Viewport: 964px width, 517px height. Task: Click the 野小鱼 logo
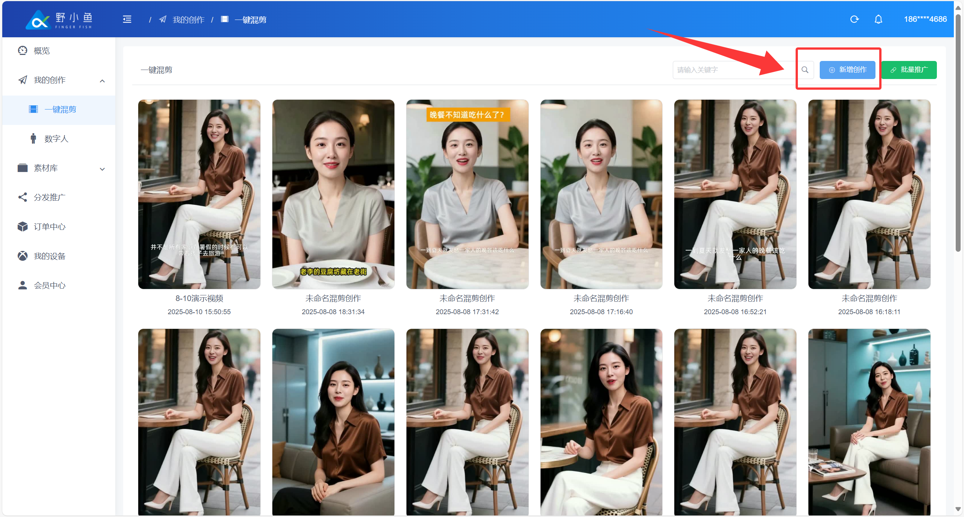pos(59,20)
